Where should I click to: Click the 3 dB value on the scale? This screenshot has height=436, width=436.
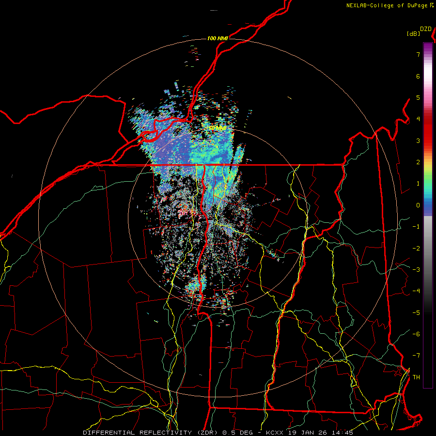point(418,140)
